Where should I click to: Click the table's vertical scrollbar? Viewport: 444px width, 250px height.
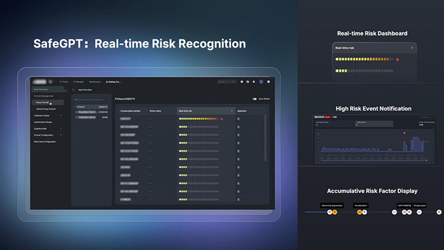click(x=265, y=138)
